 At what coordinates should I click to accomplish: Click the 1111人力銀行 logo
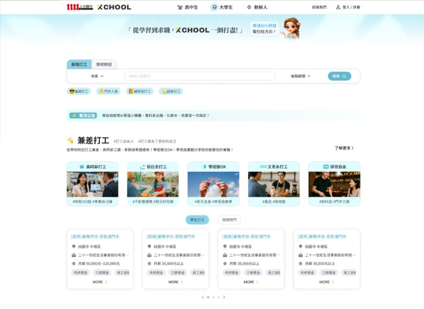click(x=79, y=7)
